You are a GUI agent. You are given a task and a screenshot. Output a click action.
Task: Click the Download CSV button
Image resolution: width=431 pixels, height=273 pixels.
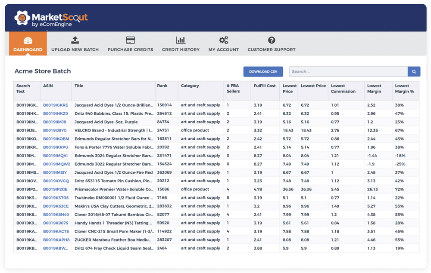(x=263, y=71)
